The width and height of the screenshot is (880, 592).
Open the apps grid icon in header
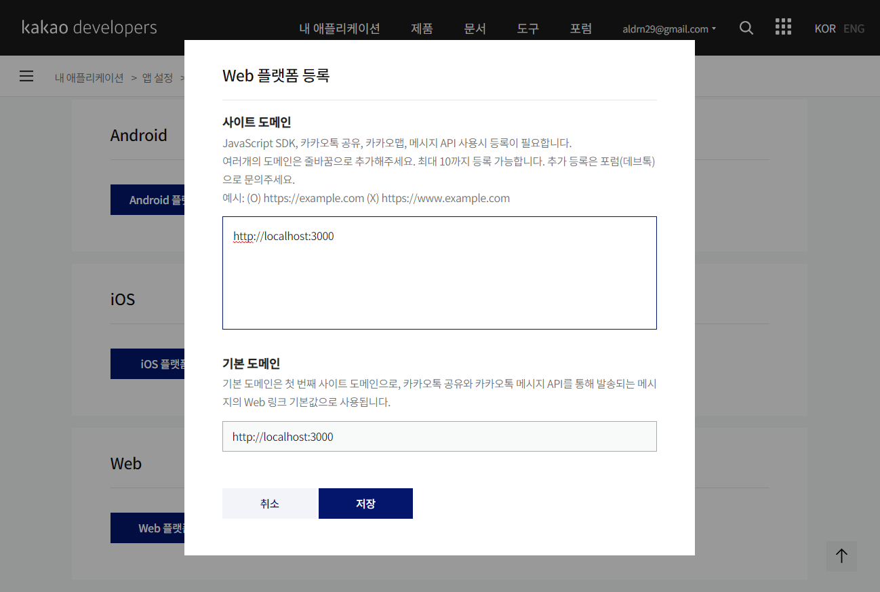tap(783, 27)
